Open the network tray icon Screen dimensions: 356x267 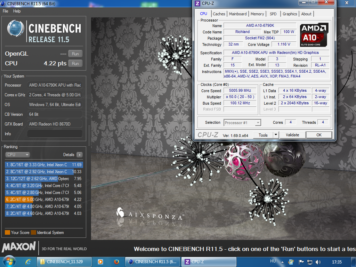(x=309, y=262)
